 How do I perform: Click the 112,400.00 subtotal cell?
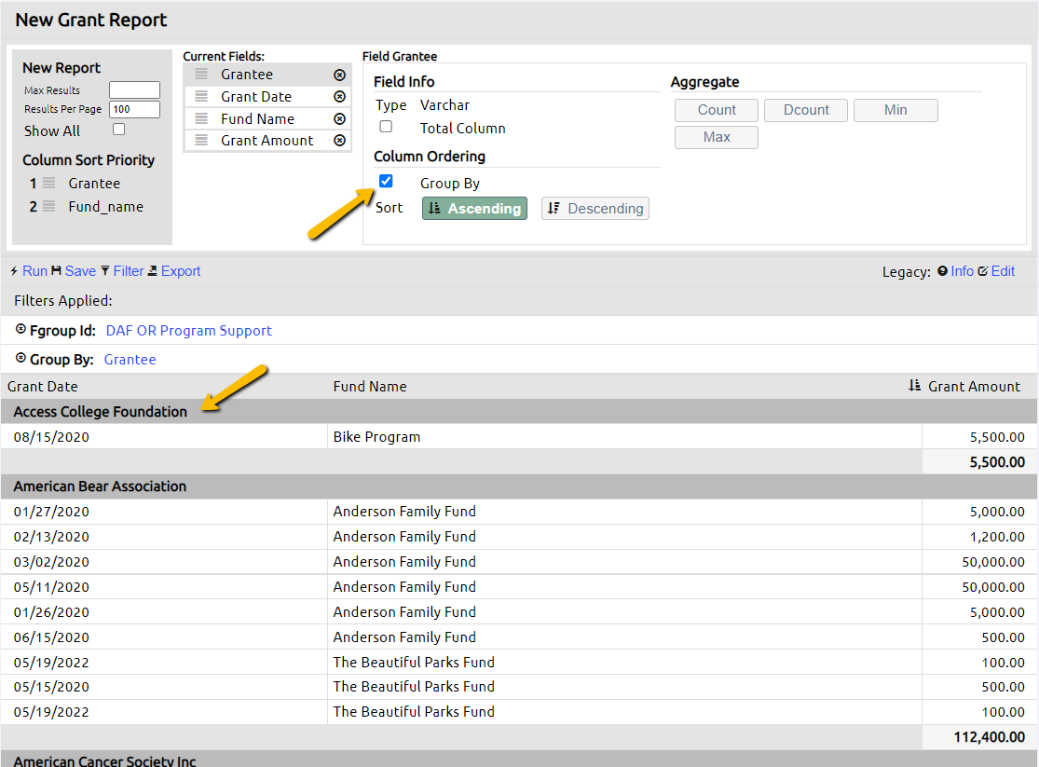tap(979, 736)
